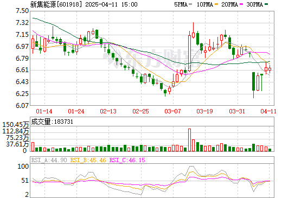Screen dimensions: 282x198
Task: Select the 30PMA legend label
Action: click(x=254, y=4)
